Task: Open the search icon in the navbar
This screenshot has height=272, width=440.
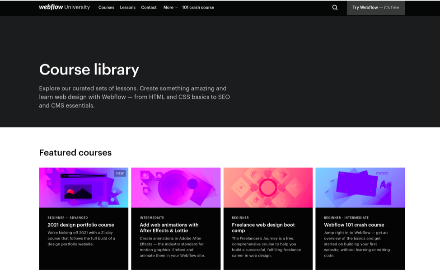Action: [334, 8]
